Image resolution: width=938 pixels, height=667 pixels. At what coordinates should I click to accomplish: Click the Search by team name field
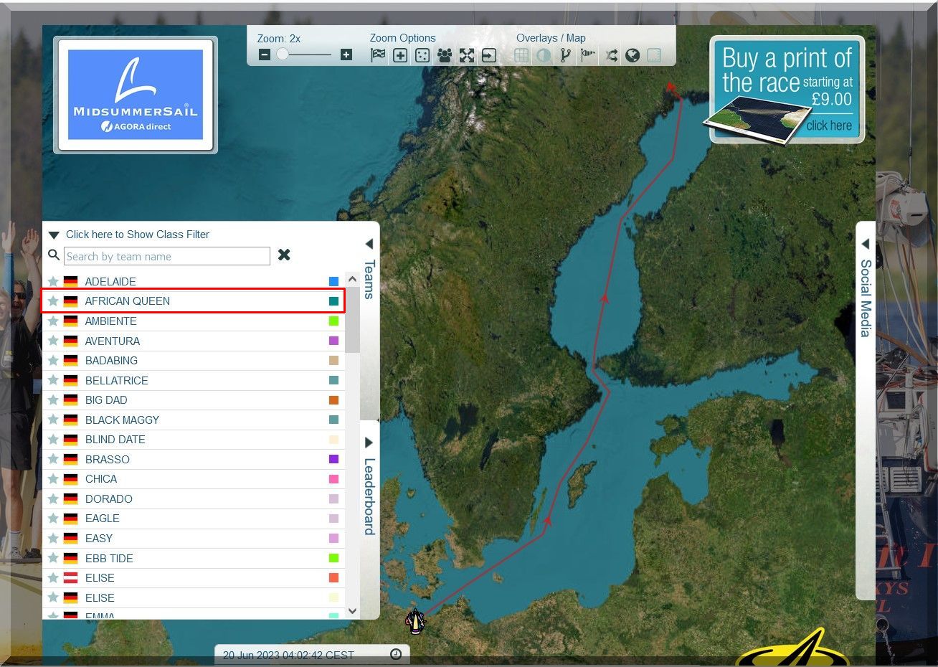click(x=166, y=257)
